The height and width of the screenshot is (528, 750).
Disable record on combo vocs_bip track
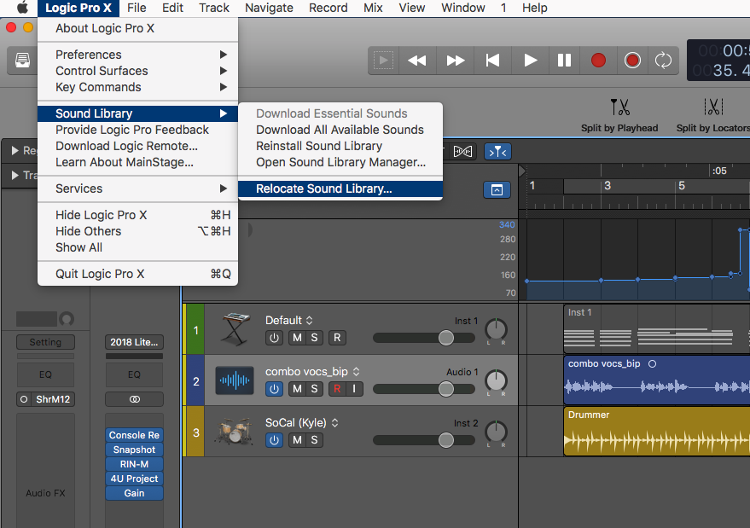coord(337,389)
